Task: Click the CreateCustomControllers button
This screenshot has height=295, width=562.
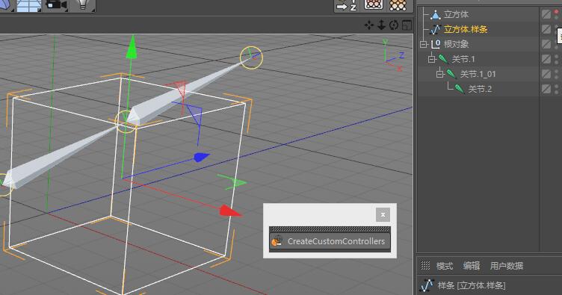Action: (330, 241)
